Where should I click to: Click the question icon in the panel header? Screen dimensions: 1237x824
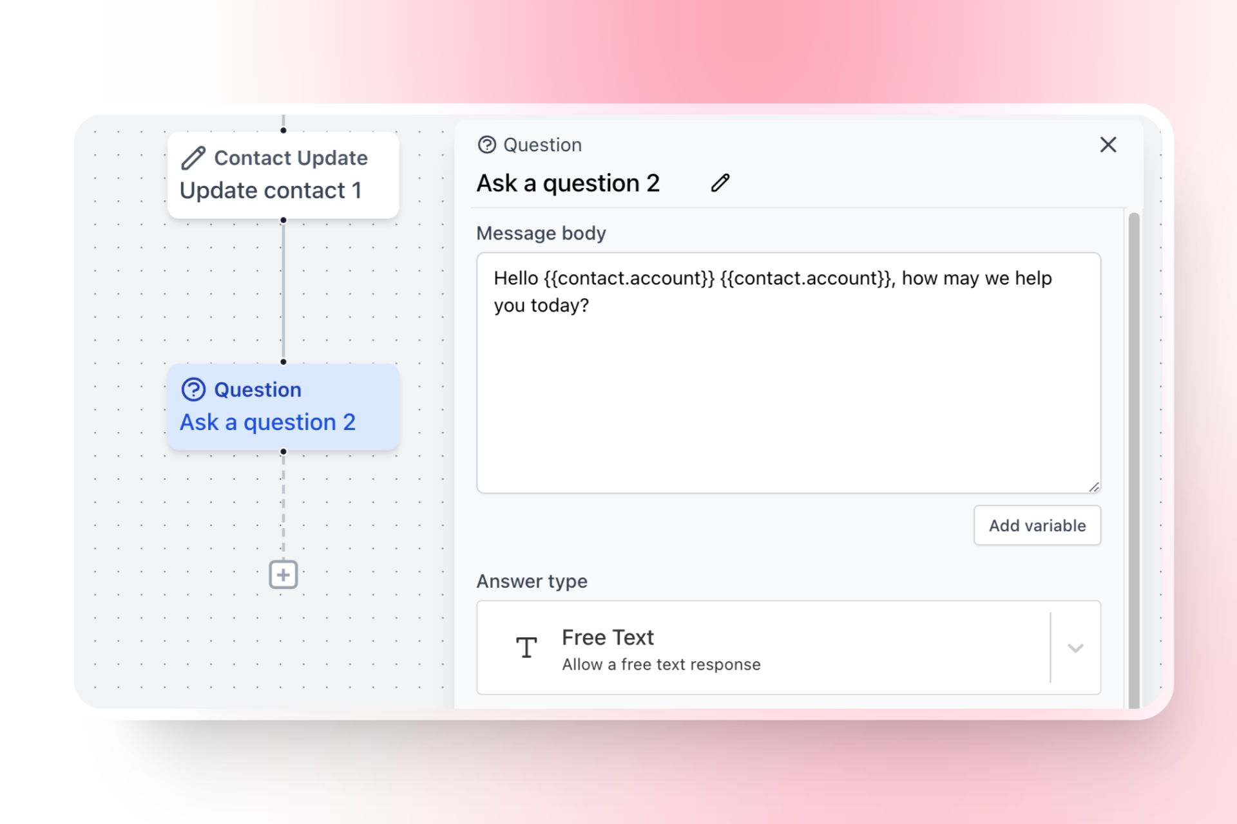pyautogui.click(x=487, y=145)
